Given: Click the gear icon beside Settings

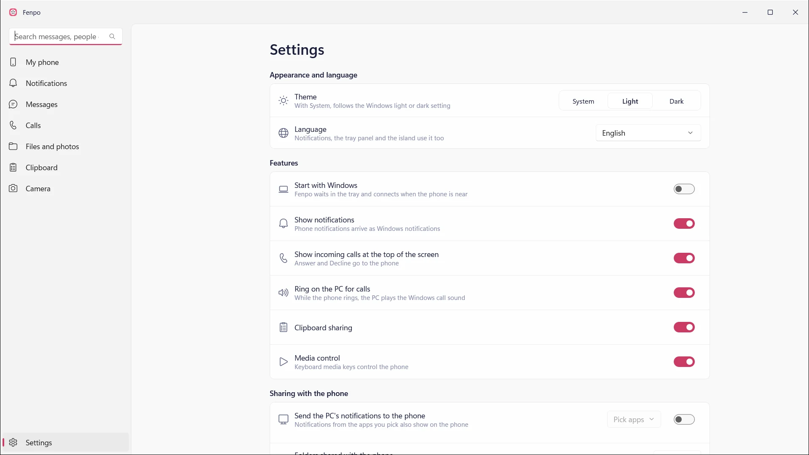Looking at the screenshot, I should [13, 442].
